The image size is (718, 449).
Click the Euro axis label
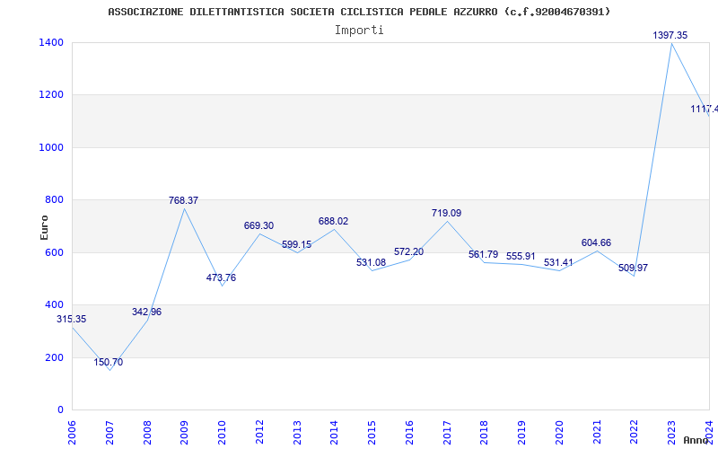point(44,227)
